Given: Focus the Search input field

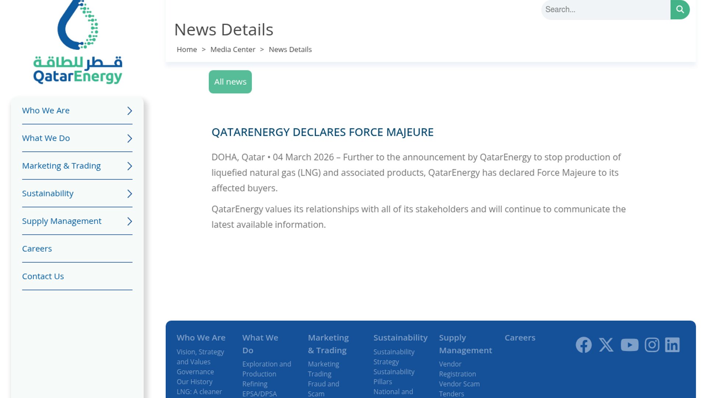Looking at the screenshot, I should pyautogui.click(x=605, y=10).
